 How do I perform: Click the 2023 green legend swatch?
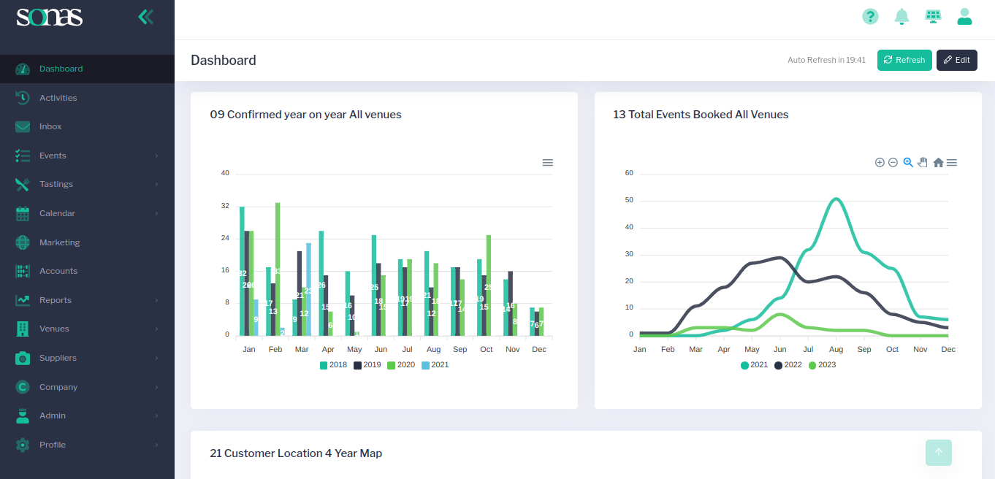point(812,365)
